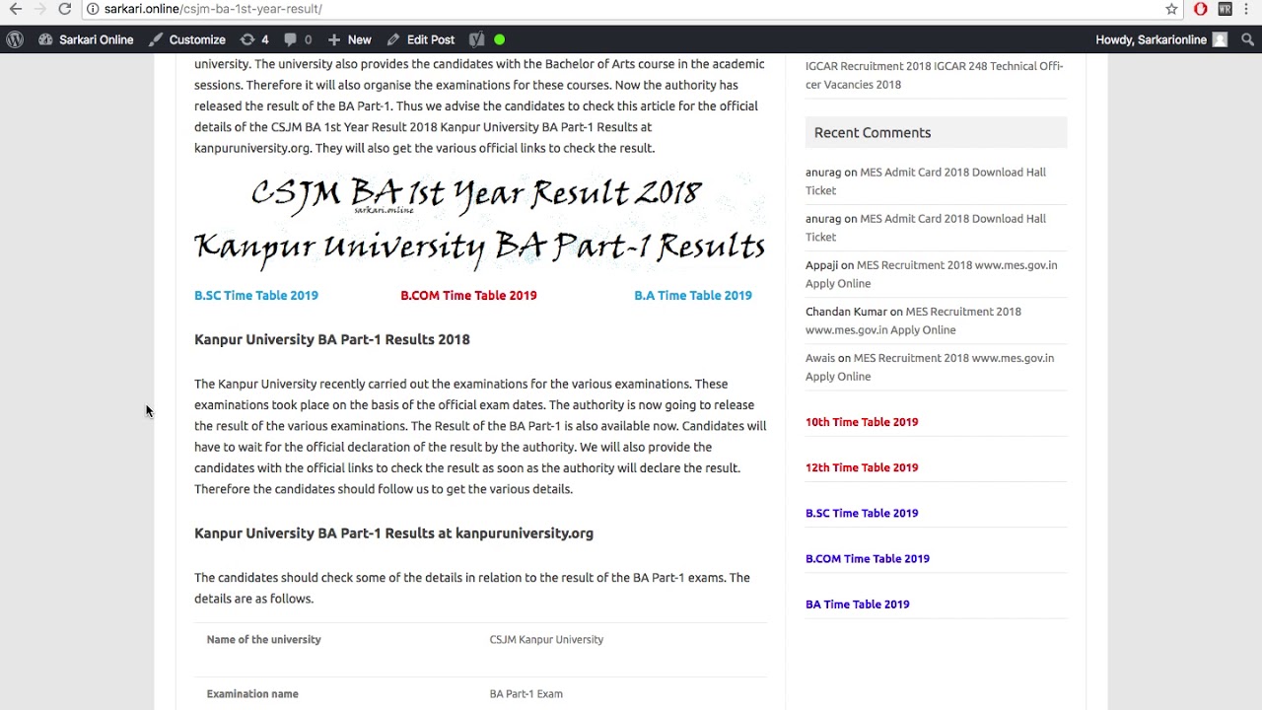Open IGCAR Recruitment 2018 sidebar link
This screenshot has width=1262, height=710.
point(934,75)
